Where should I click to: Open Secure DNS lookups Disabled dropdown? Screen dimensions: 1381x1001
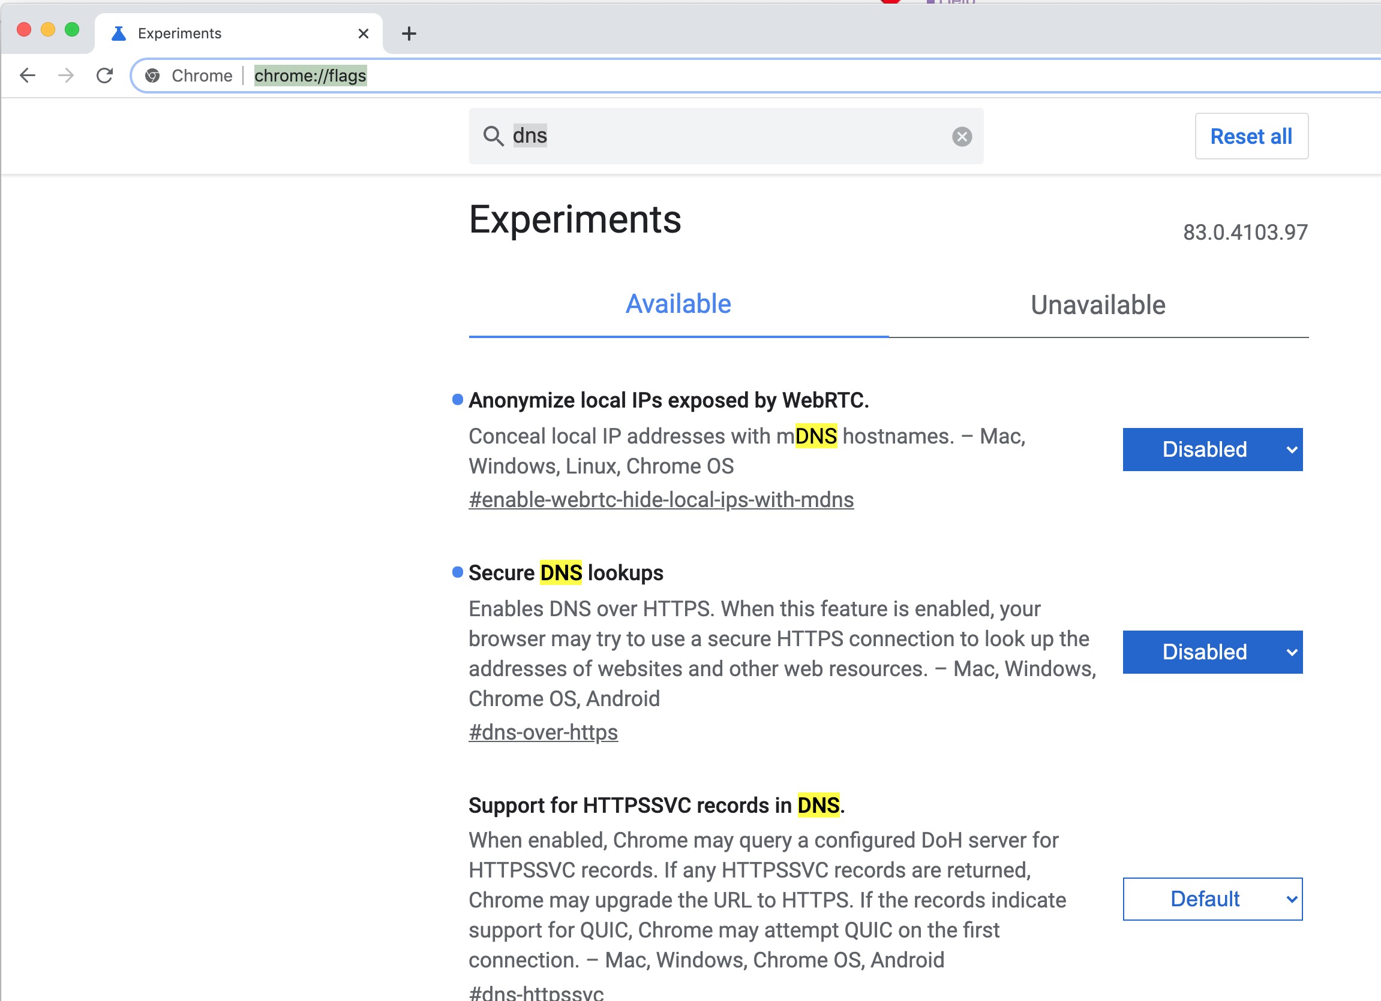point(1212,652)
